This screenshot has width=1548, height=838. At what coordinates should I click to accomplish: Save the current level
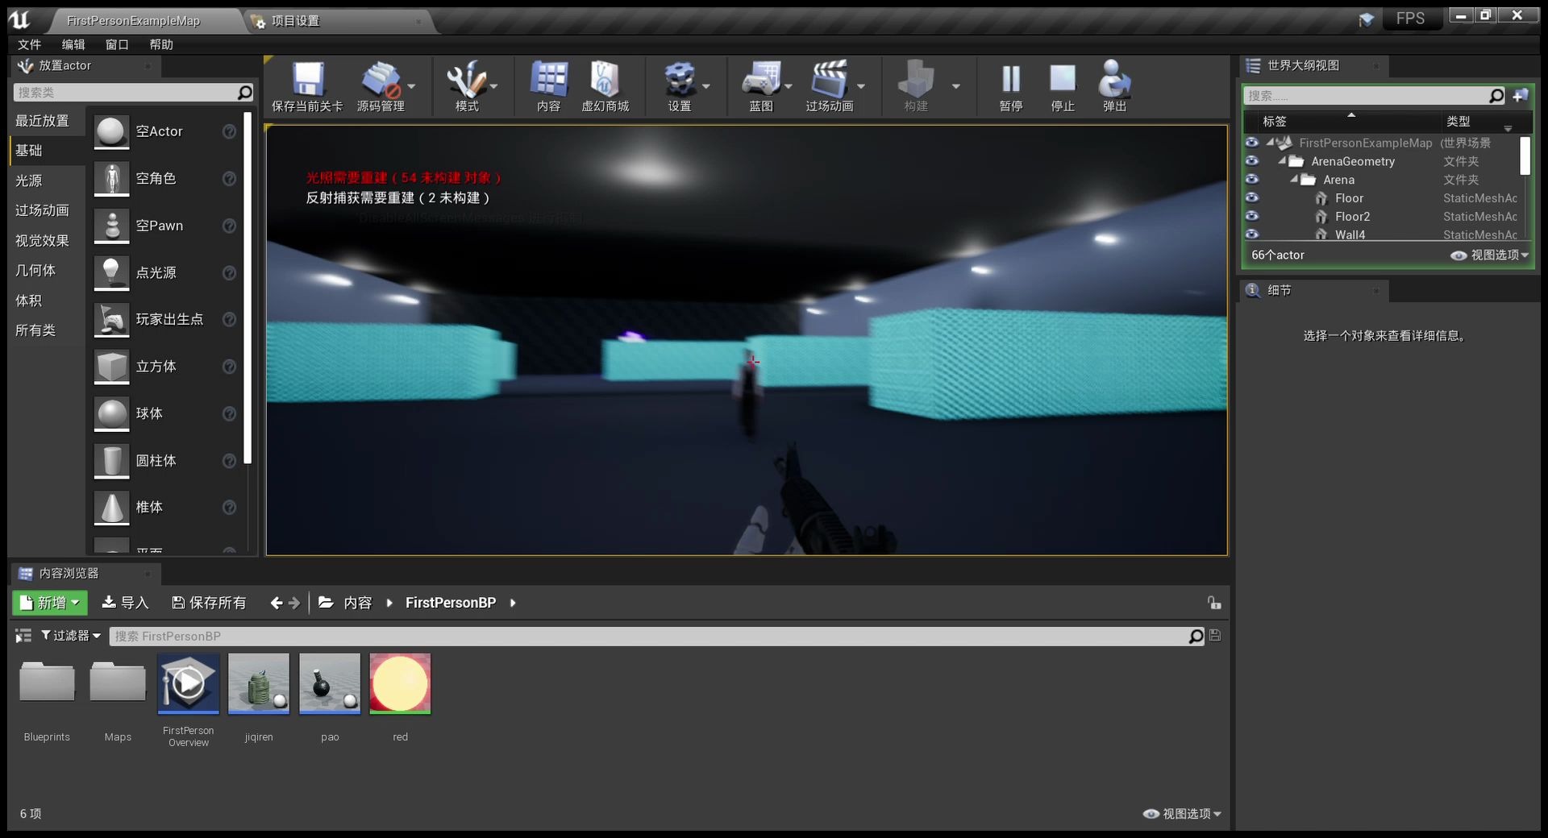306,85
